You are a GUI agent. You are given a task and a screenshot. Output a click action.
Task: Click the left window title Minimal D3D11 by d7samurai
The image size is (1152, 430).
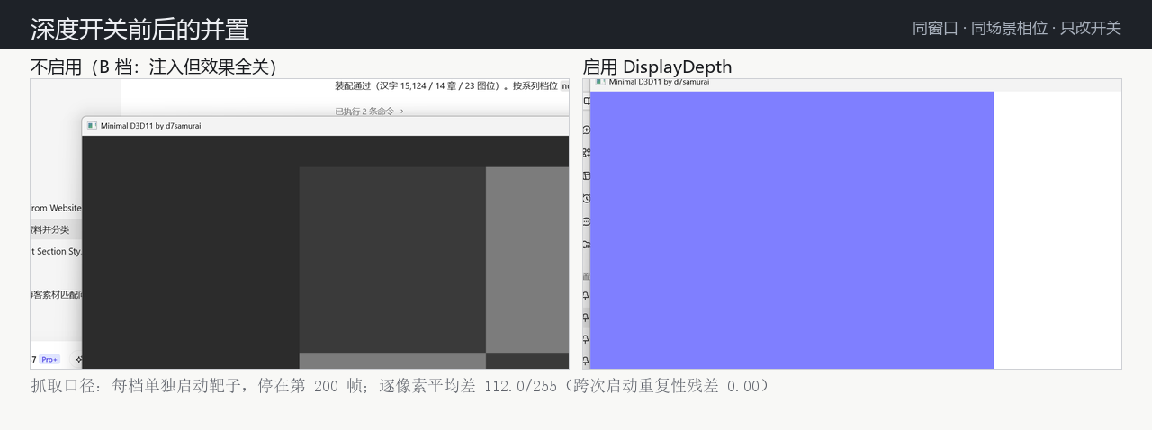pyautogui.click(x=151, y=126)
